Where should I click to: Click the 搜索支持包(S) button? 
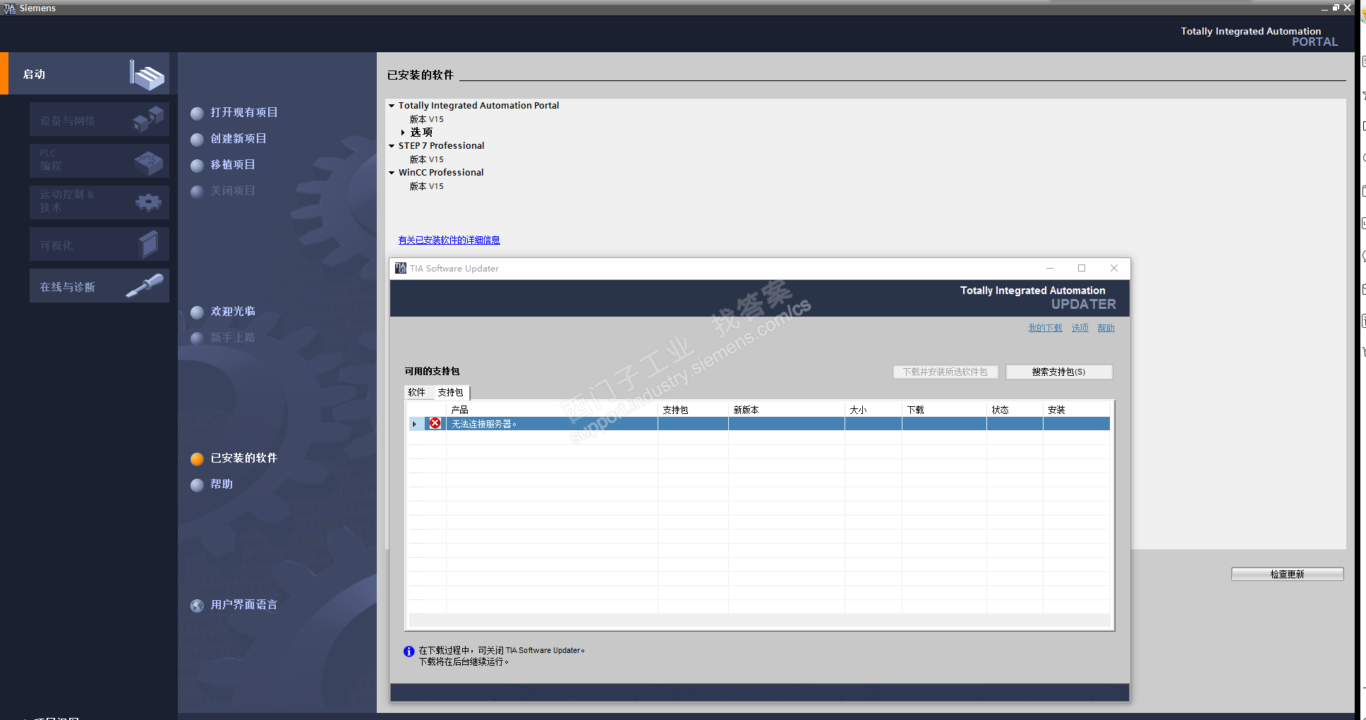point(1059,372)
